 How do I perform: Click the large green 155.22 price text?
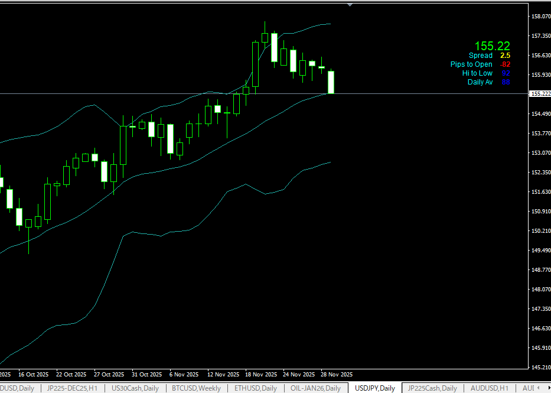click(492, 46)
